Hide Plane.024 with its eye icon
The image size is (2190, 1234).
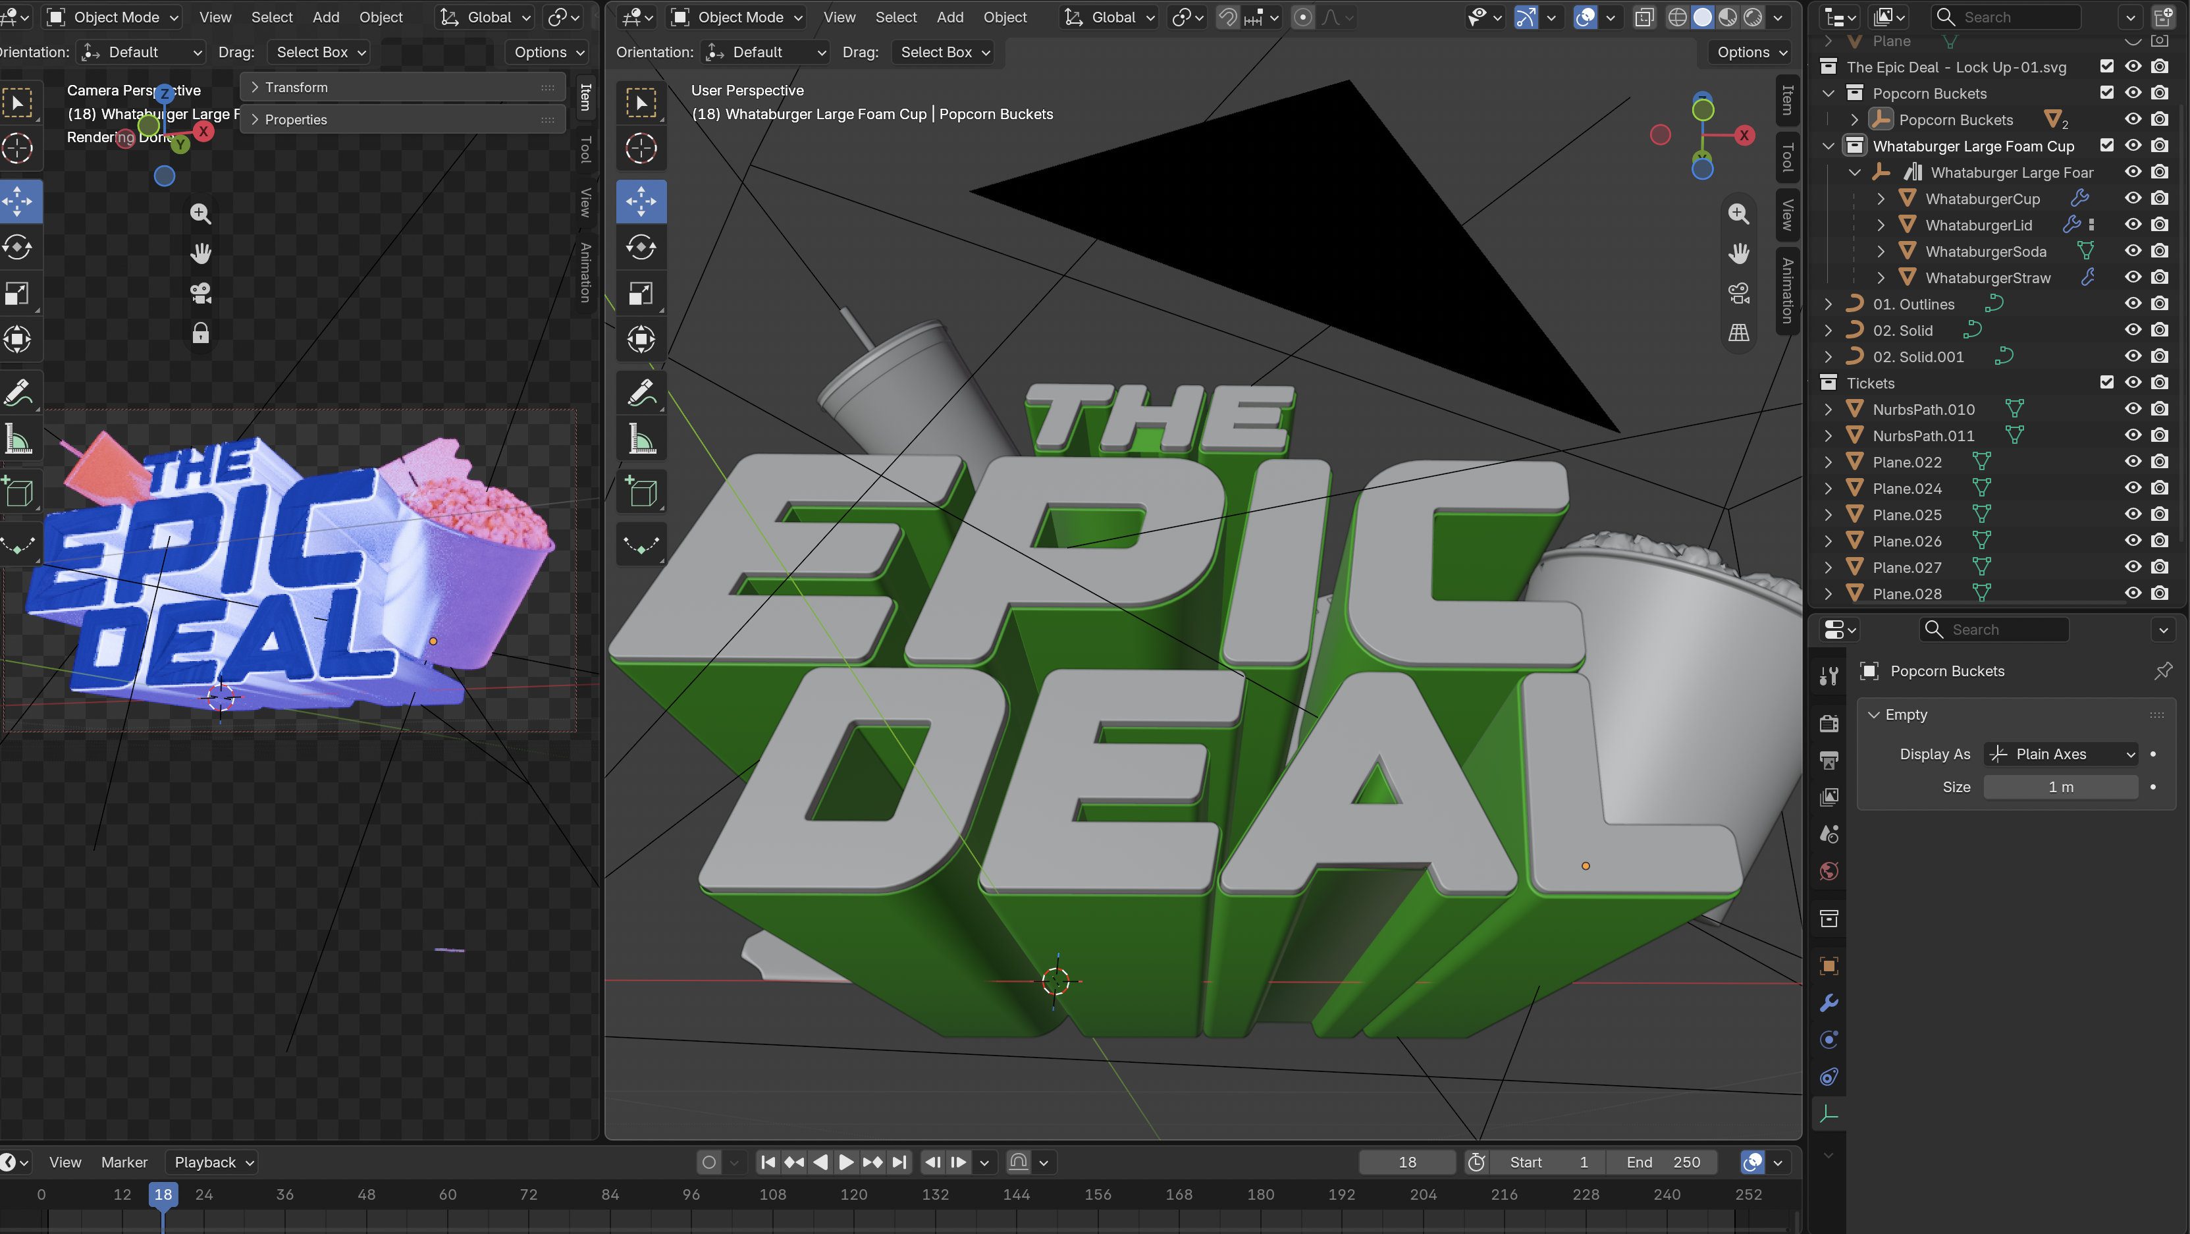[2133, 488]
